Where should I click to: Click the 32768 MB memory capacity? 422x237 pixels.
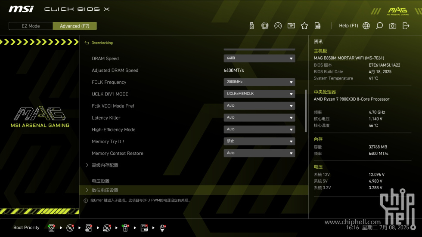click(378, 147)
